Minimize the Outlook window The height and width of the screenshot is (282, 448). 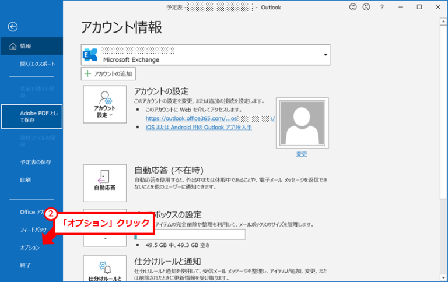(401, 7)
